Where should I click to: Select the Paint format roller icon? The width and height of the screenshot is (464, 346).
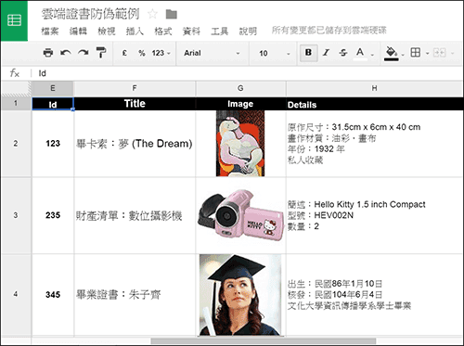101,53
